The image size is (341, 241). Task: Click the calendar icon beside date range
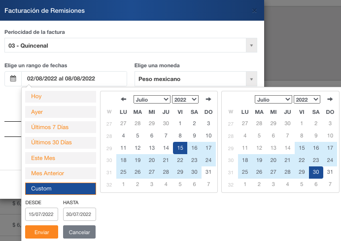point(13,79)
